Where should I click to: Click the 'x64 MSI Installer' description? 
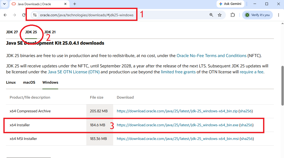(x=23, y=139)
